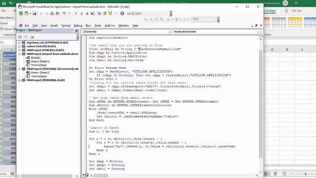Screen dimensions: 316x178
Task: Choose the gray table style in Excel
Action: [x=279, y=22]
